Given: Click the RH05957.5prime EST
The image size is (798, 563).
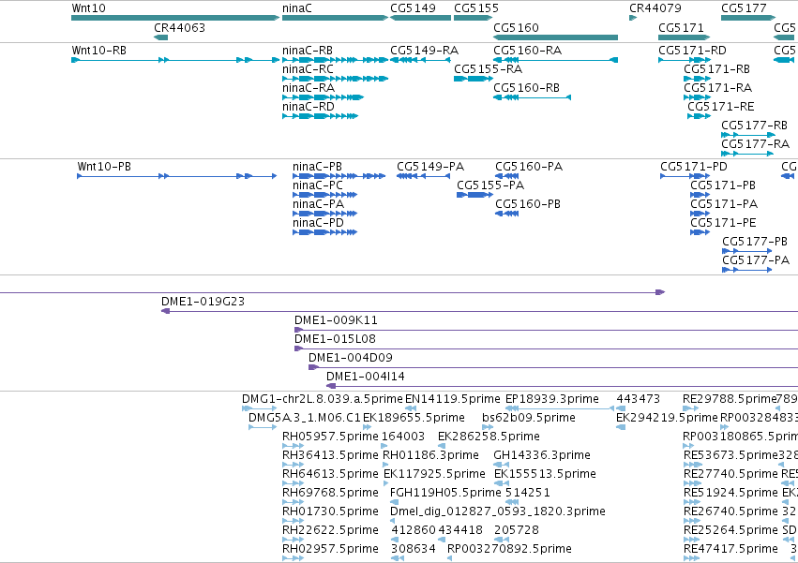Looking at the screenshot, I should pyautogui.click(x=294, y=446).
